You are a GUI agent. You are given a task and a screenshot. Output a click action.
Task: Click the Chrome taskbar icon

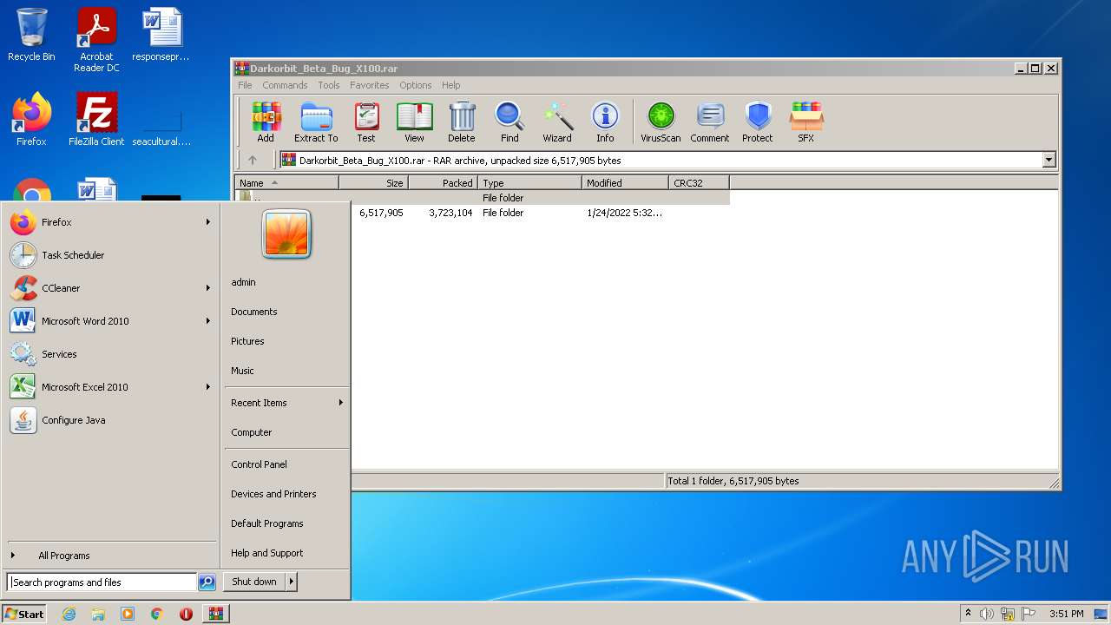[157, 614]
